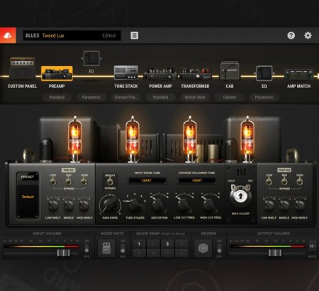The width and height of the screenshot is (319, 291).
Task: Open the ToneCloud cloud icon
Action: click(8, 35)
